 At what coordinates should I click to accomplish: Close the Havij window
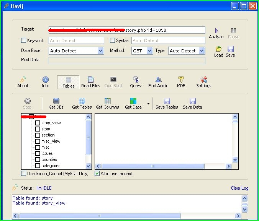tap(253, 6)
